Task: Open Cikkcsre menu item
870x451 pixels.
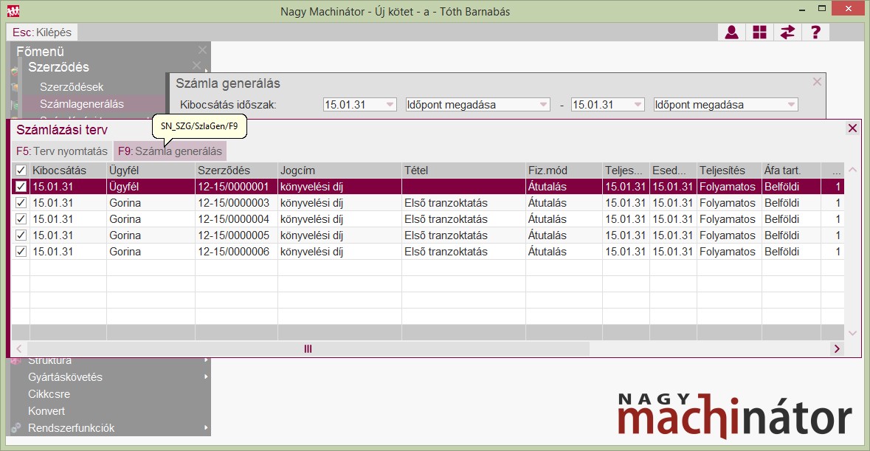Action: [x=49, y=394]
